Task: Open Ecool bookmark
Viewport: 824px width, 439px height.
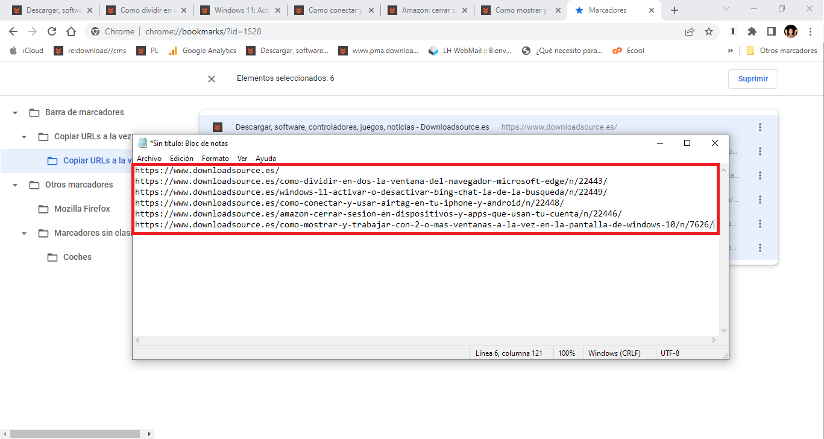Action: (x=629, y=51)
